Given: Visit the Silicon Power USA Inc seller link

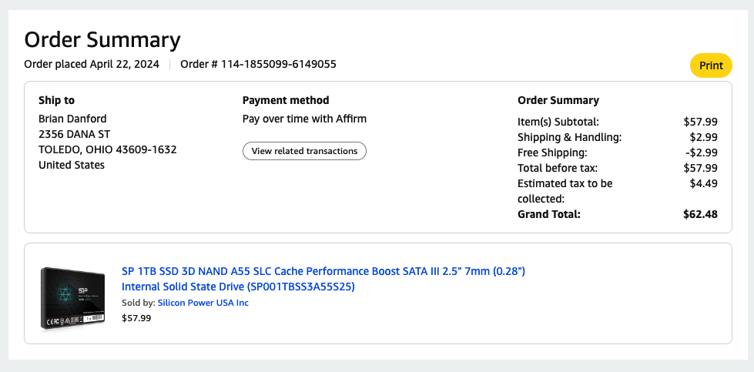Looking at the screenshot, I should [203, 303].
